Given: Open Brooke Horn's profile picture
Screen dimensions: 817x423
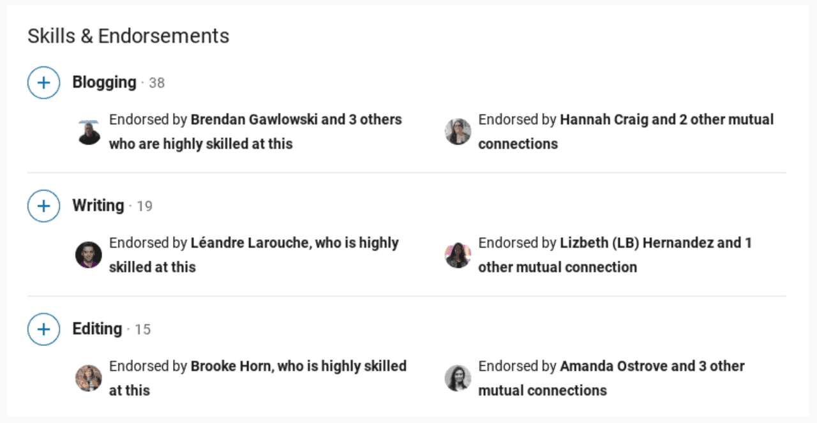Looking at the screenshot, I should (x=89, y=378).
